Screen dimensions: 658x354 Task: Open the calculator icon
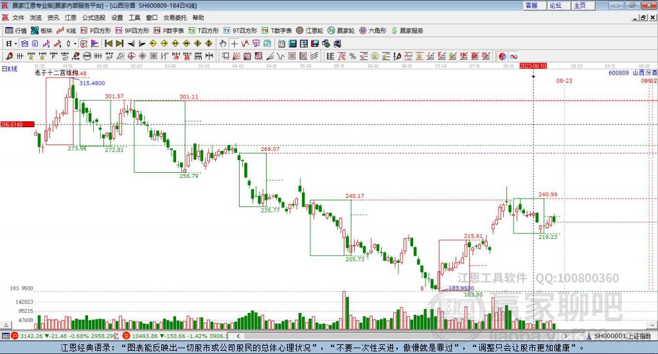point(292,44)
